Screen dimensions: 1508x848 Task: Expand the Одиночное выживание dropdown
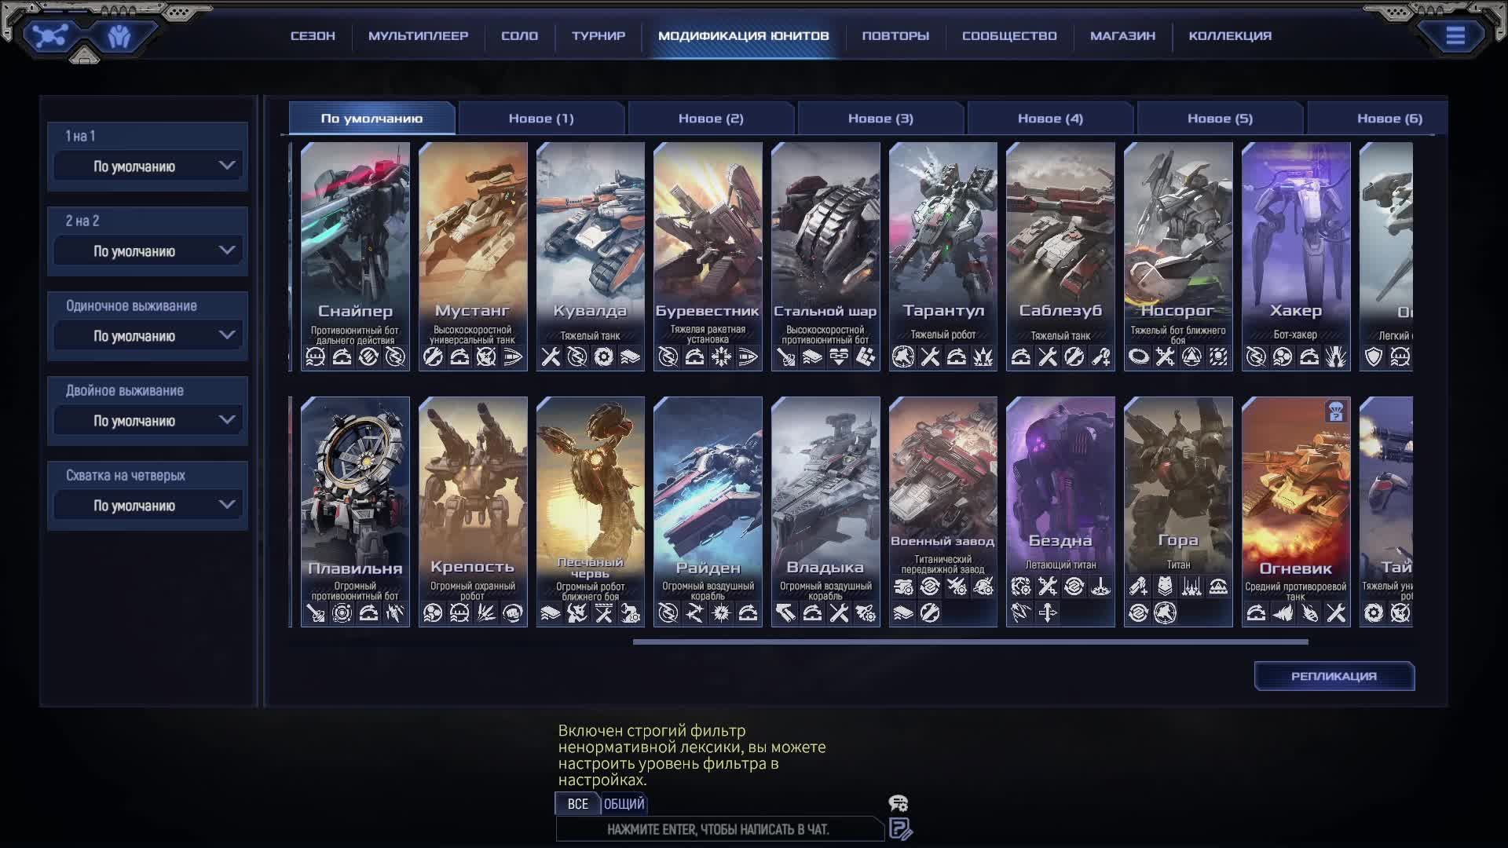[148, 336]
